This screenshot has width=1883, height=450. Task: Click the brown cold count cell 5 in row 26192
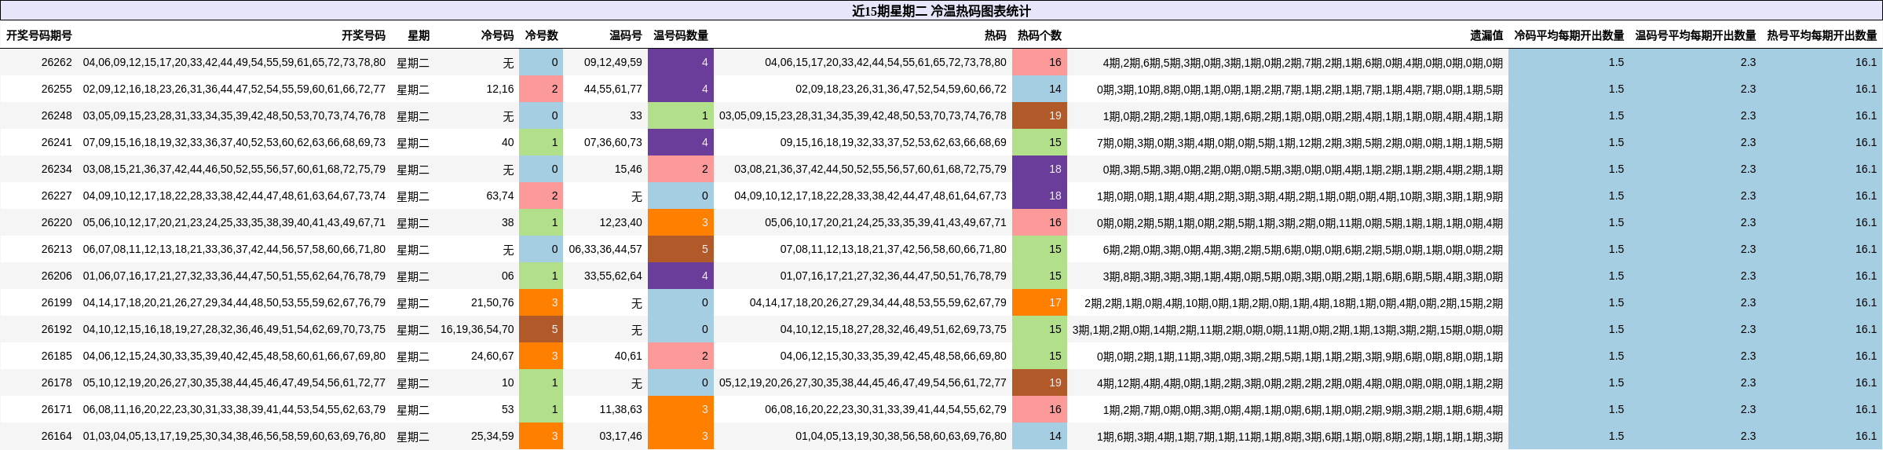point(541,329)
